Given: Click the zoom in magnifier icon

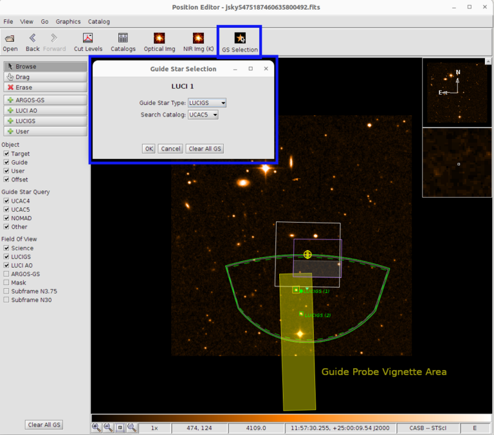Looking at the screenshot, I should pos(96,427).
